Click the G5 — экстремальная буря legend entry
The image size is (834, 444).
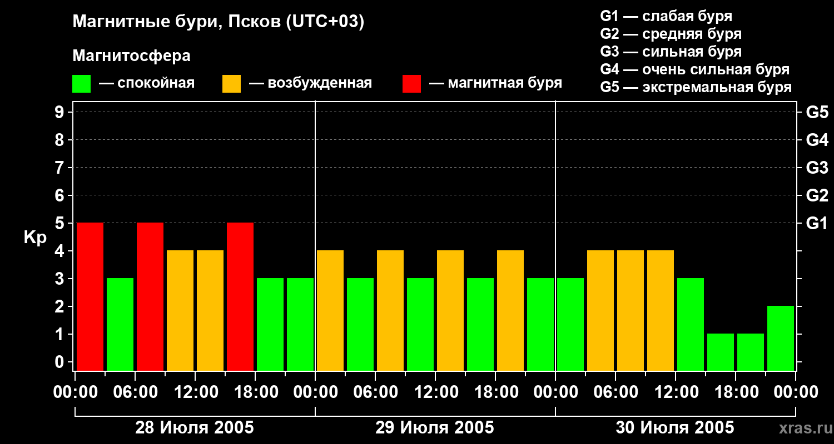pos(696,87)
